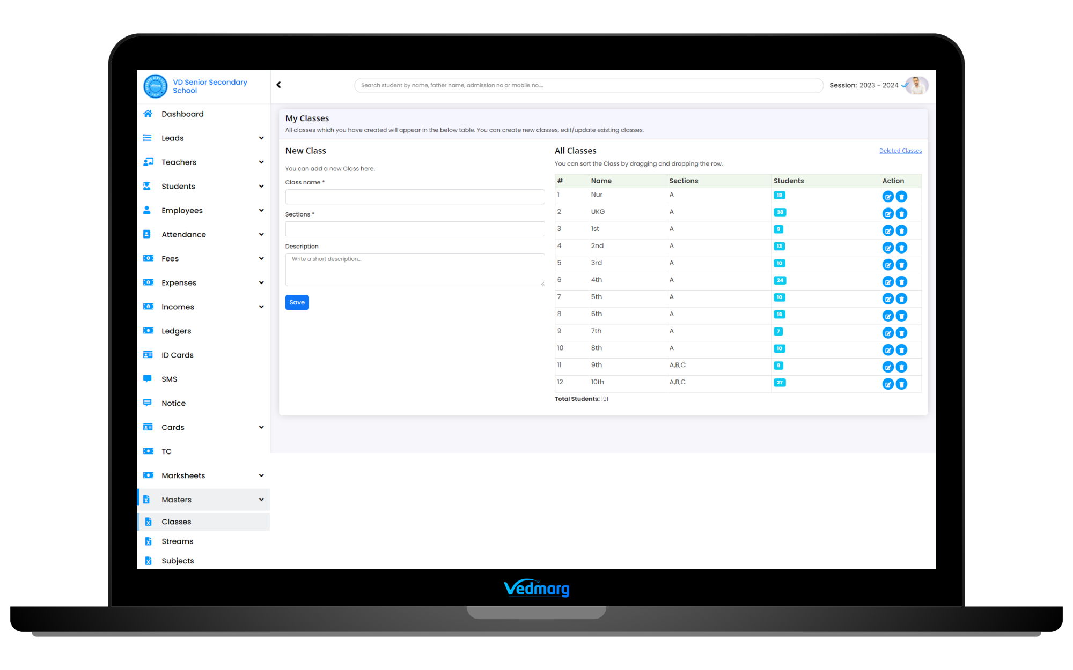
Task: Expand the Fees menu chevron
Action: click(x=261, y=258)
